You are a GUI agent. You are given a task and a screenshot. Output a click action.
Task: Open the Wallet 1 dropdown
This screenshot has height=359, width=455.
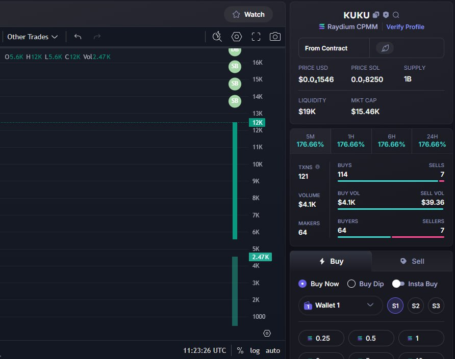(x=340, y=306)
